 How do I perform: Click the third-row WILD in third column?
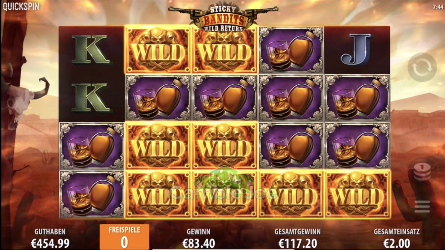click(x=224, y=146)
